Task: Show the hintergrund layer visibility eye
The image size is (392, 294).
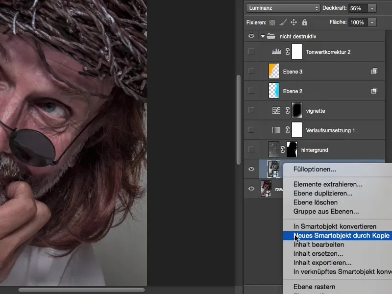Action: click(251, 149)
